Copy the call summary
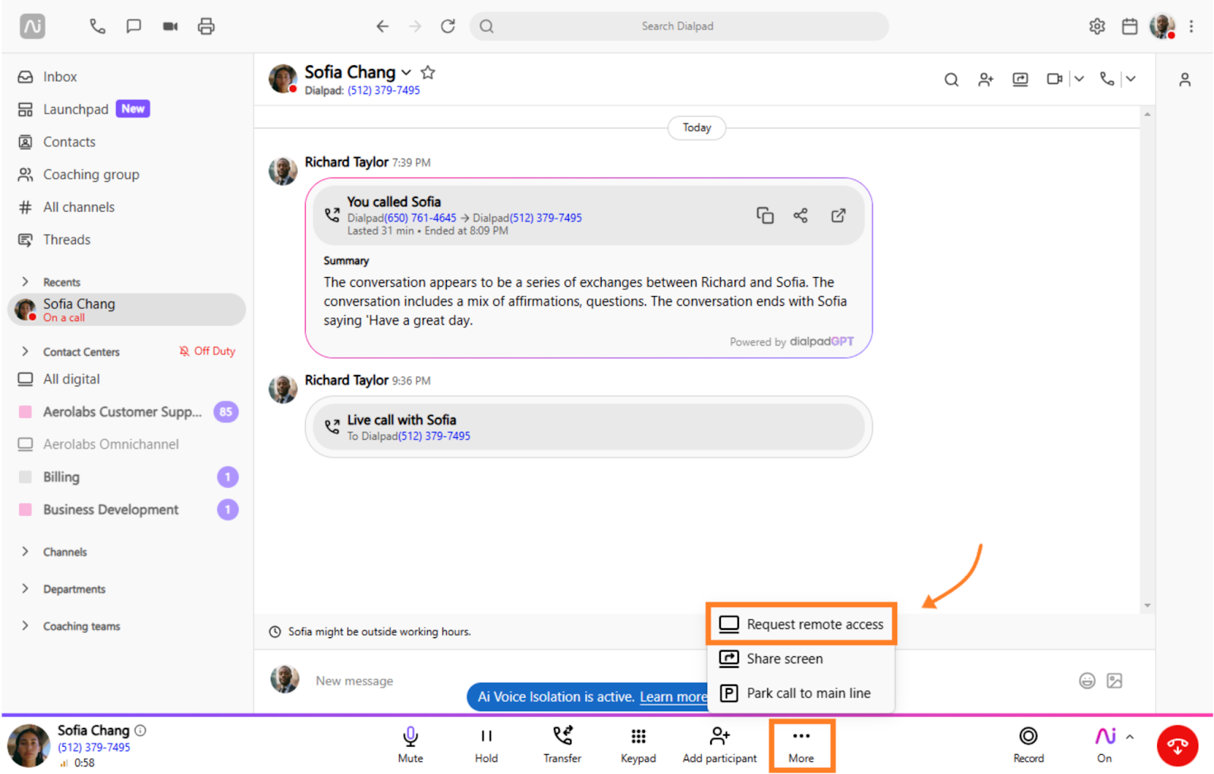 tap(765, 216)
